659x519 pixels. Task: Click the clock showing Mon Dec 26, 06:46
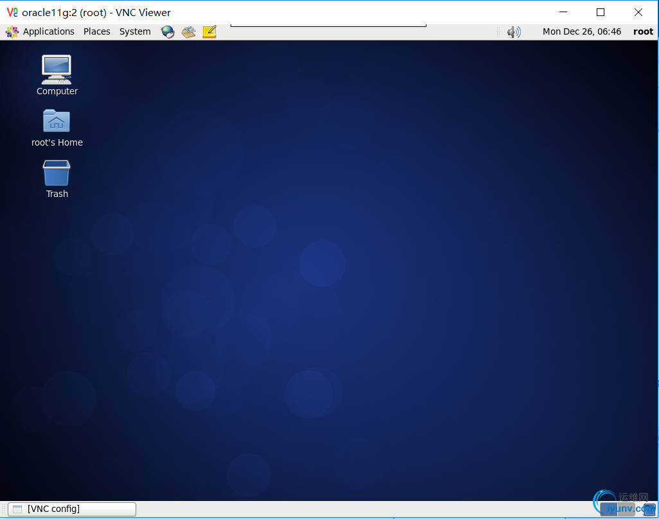(x=582, y=31)
